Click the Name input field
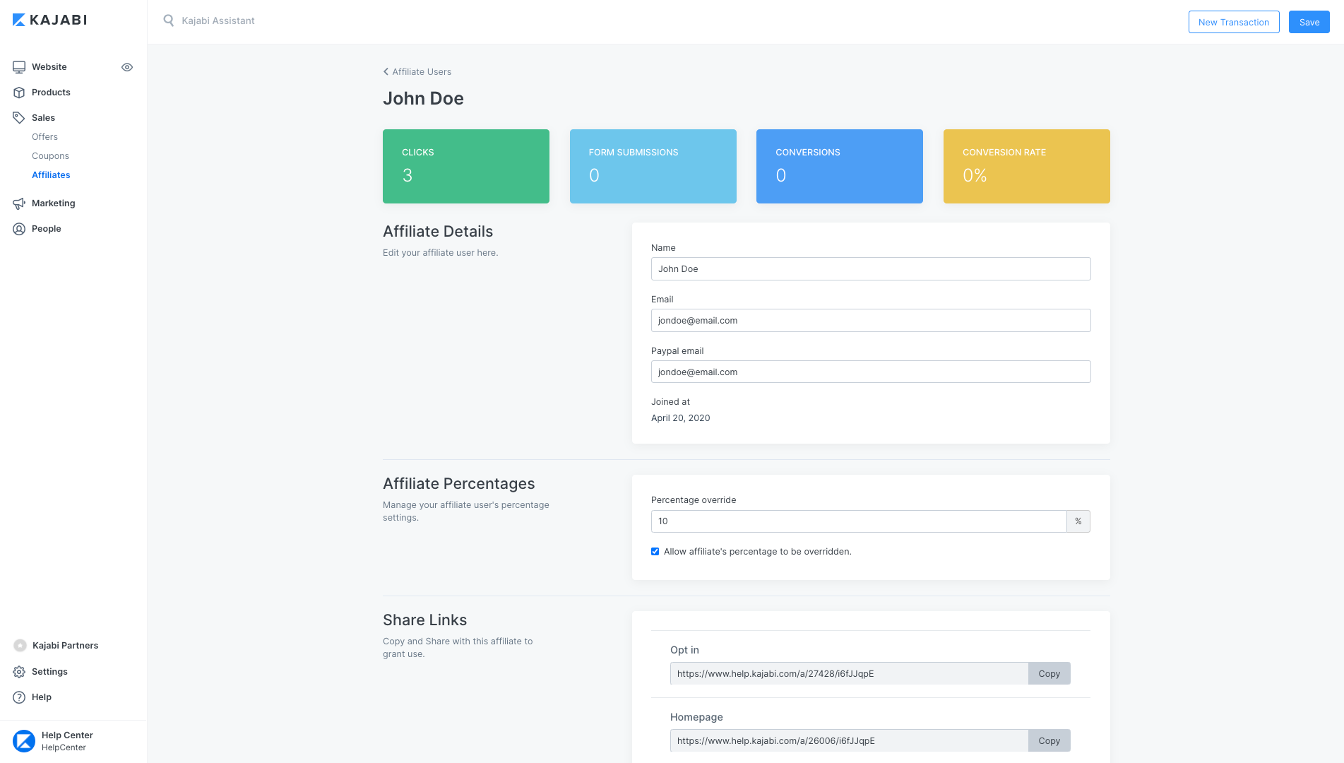Viewport: 1344px width, 763px height. point(871,269)
